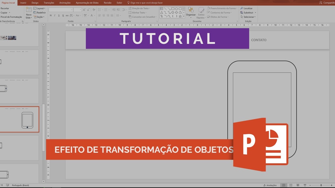Image resolution: width=335 pixels, height=188 pixels.
Task: Apply bold with the N button
Action: click(51, 16)
